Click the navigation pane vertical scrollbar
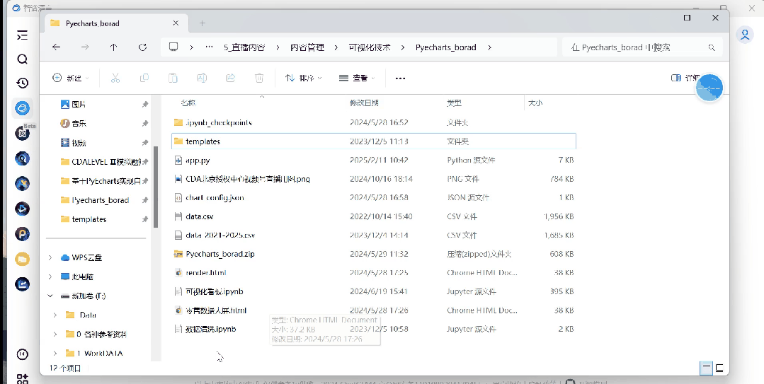This screenshot has height=384, width=764. (156, 184)
